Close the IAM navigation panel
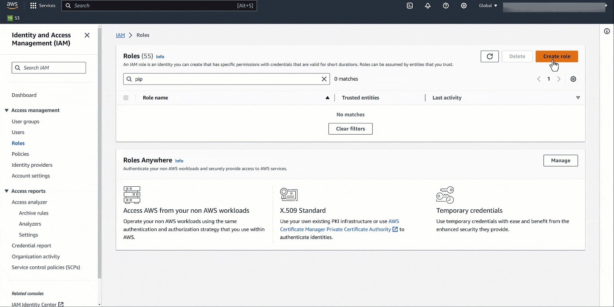 coord(87,35)
